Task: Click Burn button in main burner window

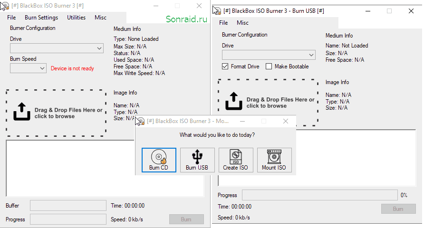Action: click(x=186, y=219)
